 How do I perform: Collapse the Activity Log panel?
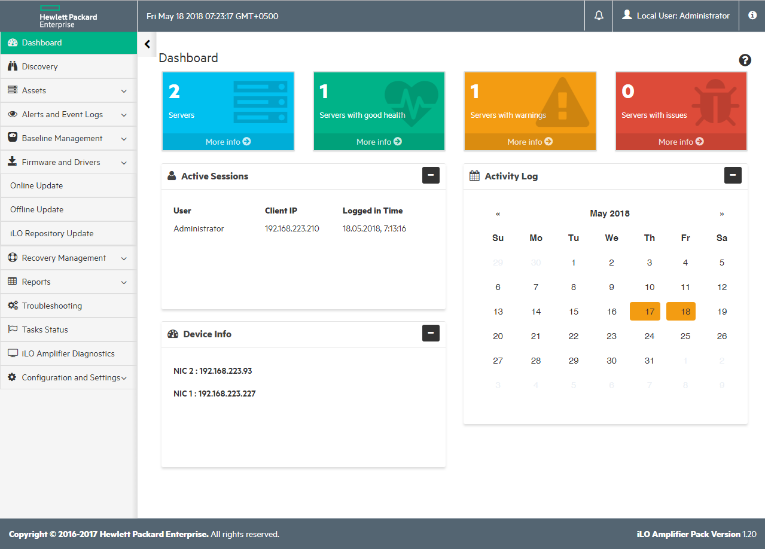click(x=733, y=175)
